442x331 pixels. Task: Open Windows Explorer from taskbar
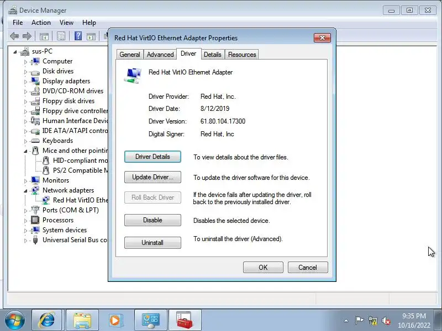(82, 320)
